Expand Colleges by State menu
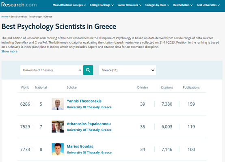Screen dimensions: 225x162 [157, 5]
